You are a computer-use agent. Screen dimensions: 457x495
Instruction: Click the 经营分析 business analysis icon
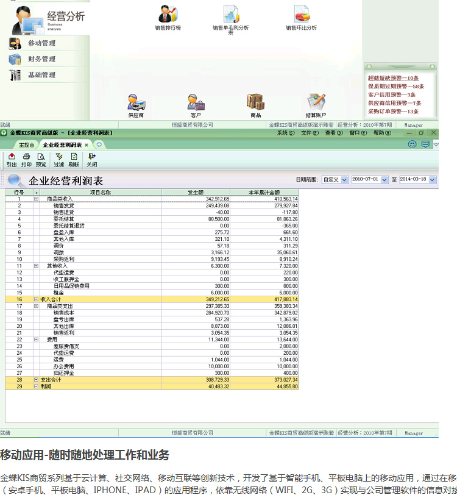pyautogui.click(x=28, y=21)
